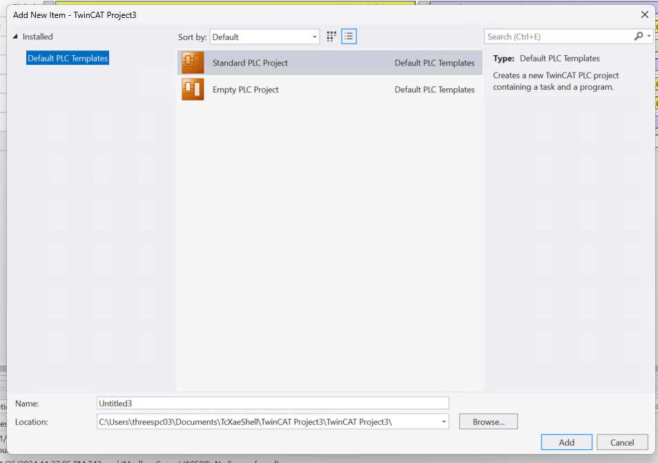The width and height of the screenshot is (658, 463).
Task: Click the Empty PLC Project name
Action: coord(246,90)
